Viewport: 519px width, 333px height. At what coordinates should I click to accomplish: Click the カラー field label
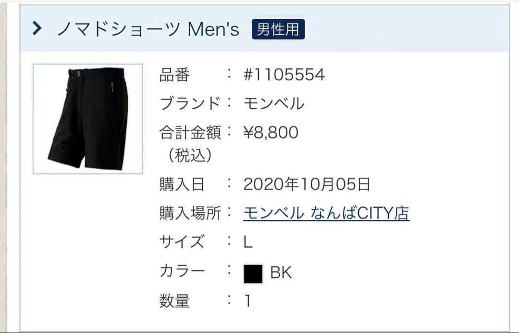coord(183,271)
